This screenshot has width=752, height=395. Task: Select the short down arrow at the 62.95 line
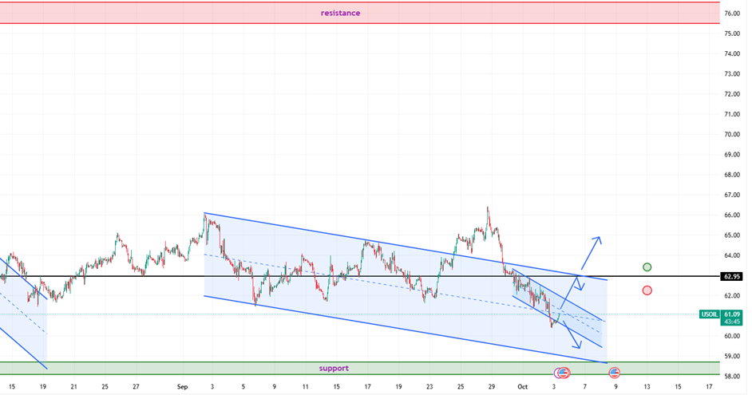tap(580, 282)
